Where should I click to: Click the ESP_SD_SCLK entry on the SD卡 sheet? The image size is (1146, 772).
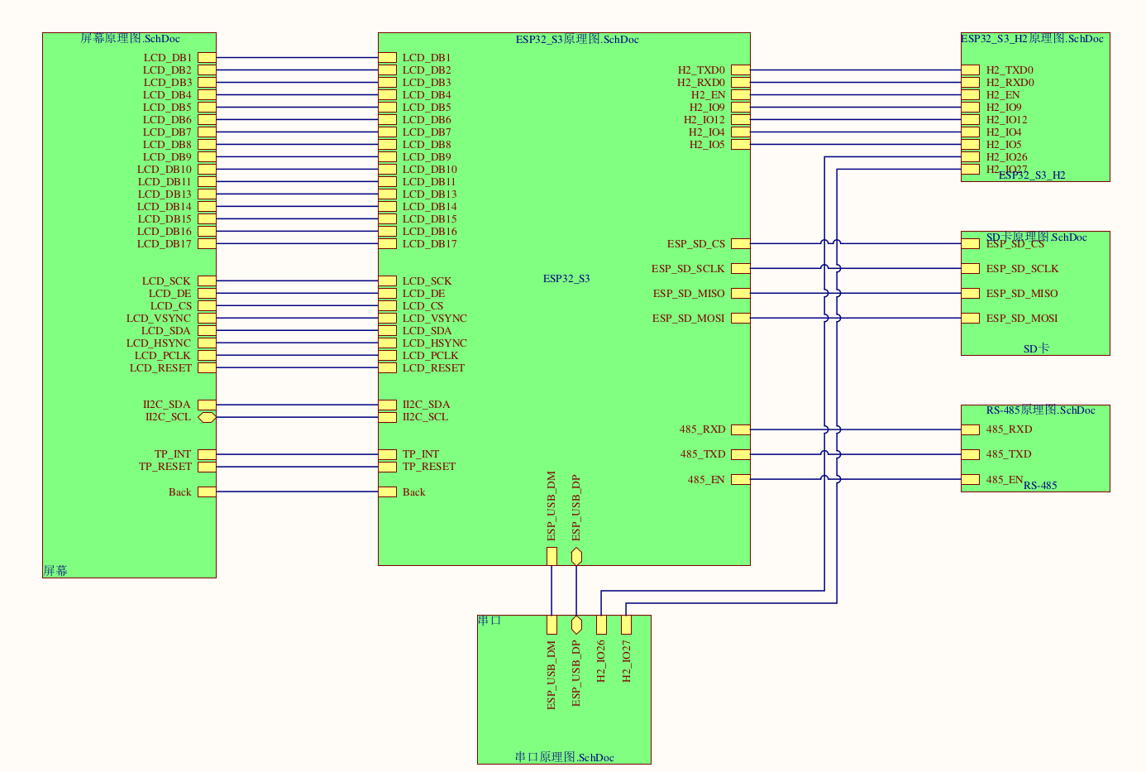coord(971,269)
